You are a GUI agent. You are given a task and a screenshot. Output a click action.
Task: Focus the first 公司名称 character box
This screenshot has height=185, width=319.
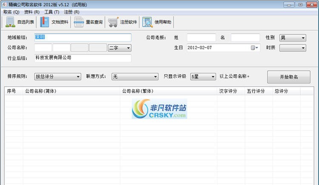43,48
